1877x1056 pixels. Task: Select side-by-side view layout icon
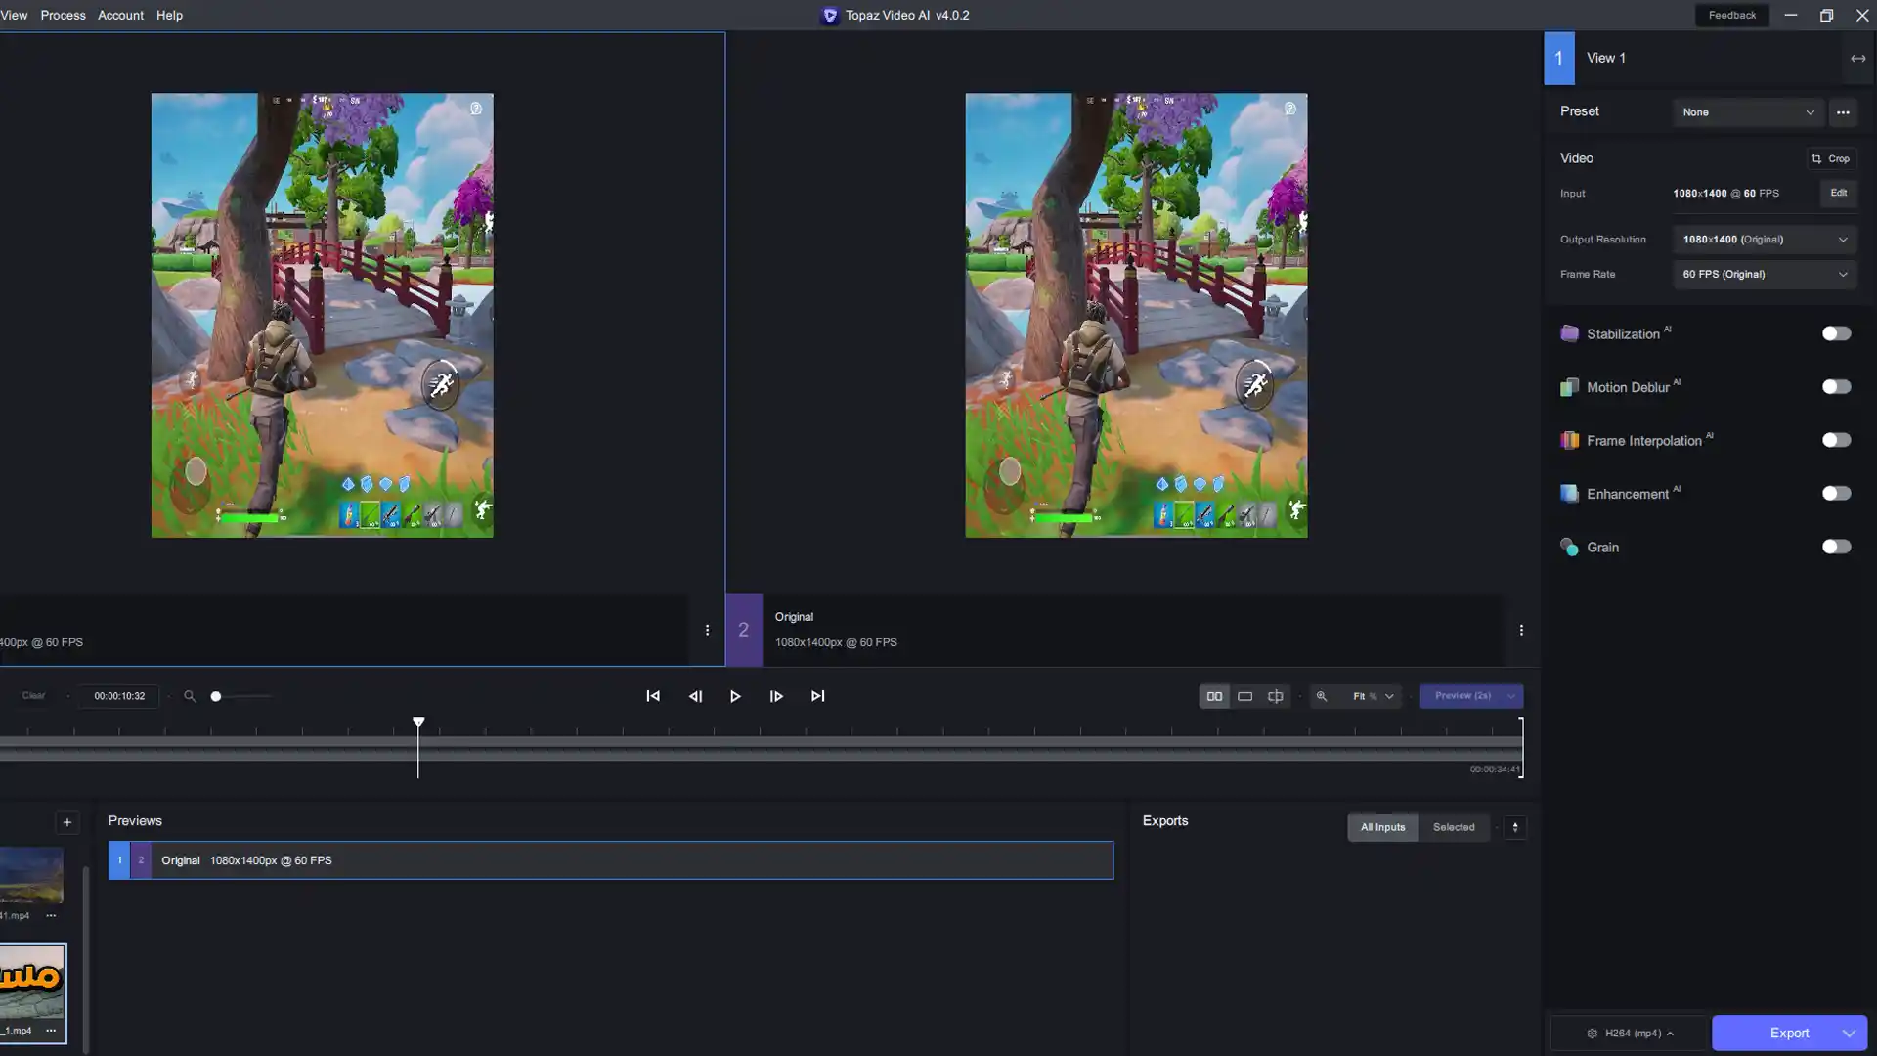pyautogui.click(x=1214, y=696)
